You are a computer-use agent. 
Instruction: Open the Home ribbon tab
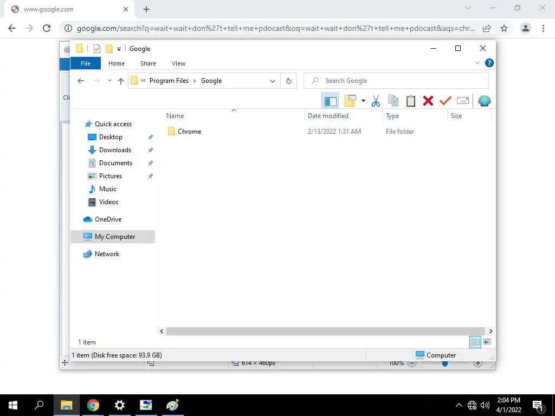pyautogui.click(x=117, y=63)
